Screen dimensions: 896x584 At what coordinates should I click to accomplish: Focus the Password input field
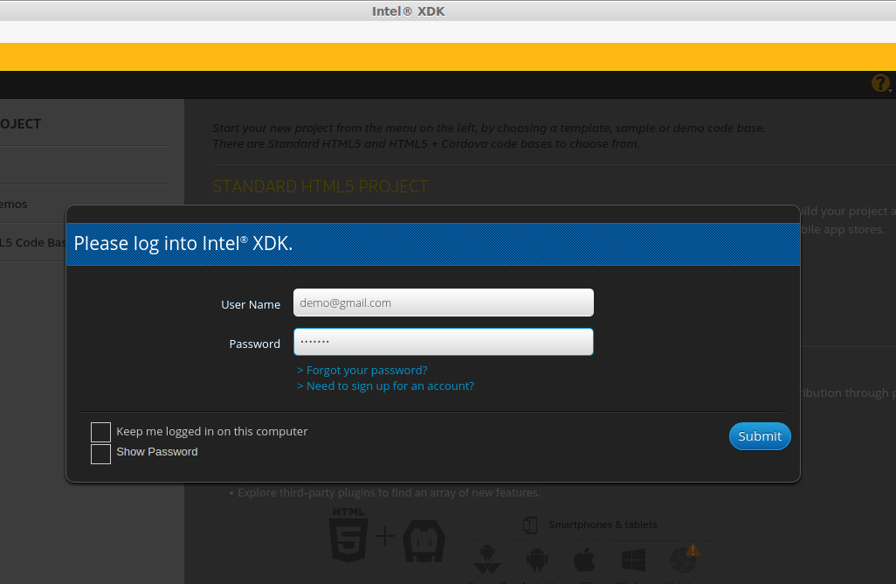[x=444, y=342]
